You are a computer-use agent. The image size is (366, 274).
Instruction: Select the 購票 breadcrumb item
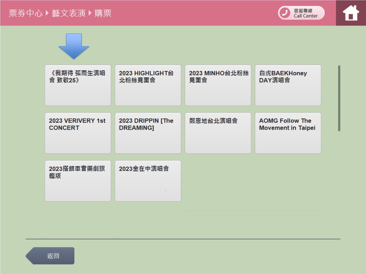pos(103,13)
